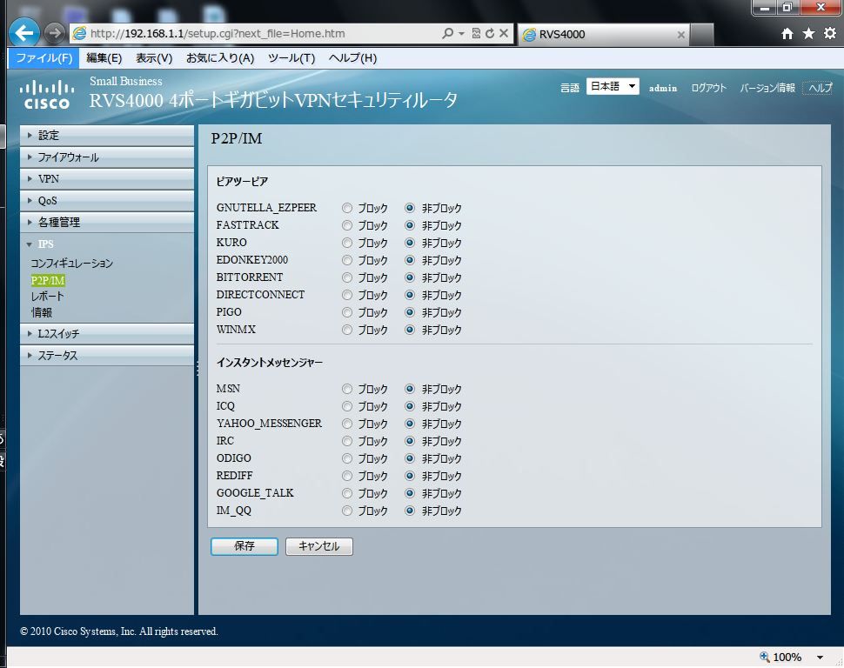Open the ツール(T) menu

coord(291,58)
